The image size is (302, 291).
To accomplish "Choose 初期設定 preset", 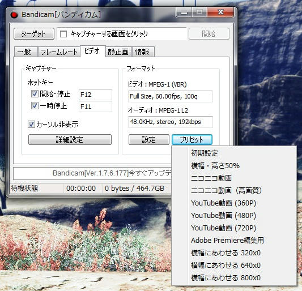I will tap(233, 153).
